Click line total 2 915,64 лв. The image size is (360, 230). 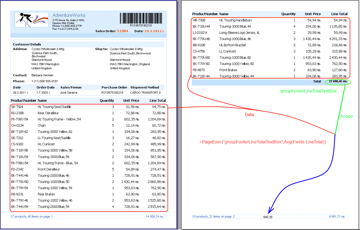(x=157, y=206)
